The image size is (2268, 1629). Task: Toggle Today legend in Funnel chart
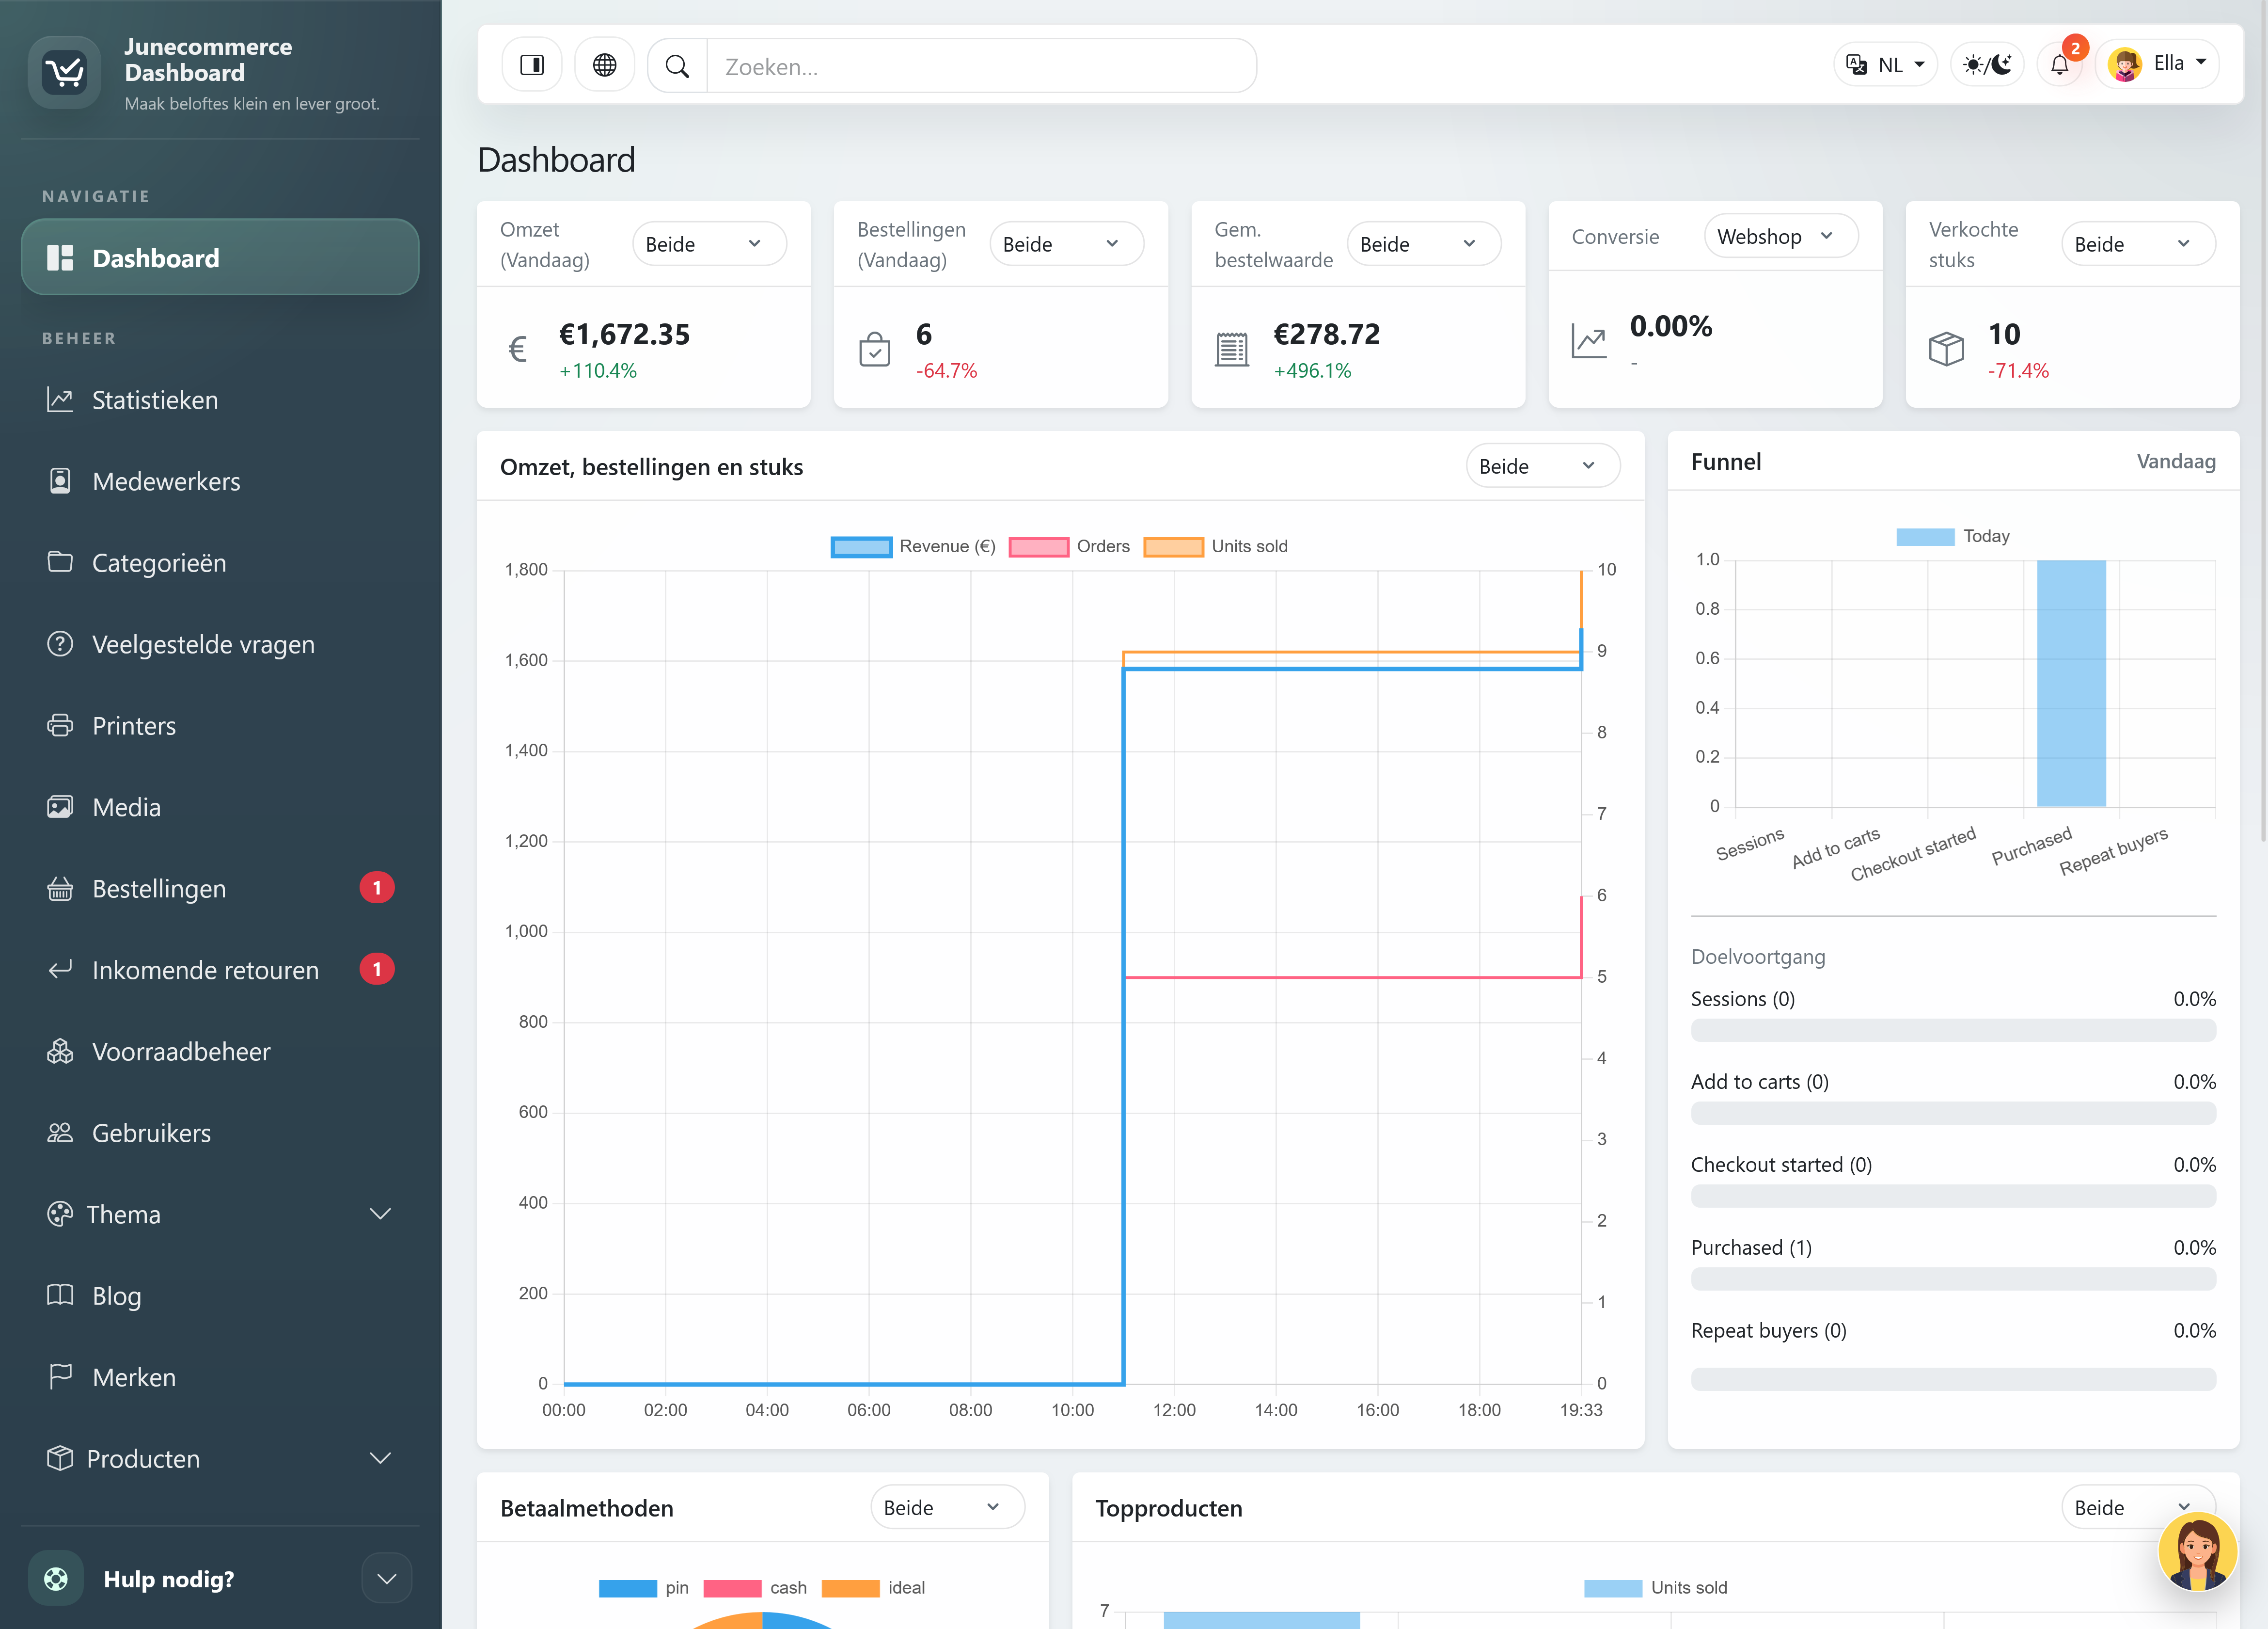pos(1953,536)
